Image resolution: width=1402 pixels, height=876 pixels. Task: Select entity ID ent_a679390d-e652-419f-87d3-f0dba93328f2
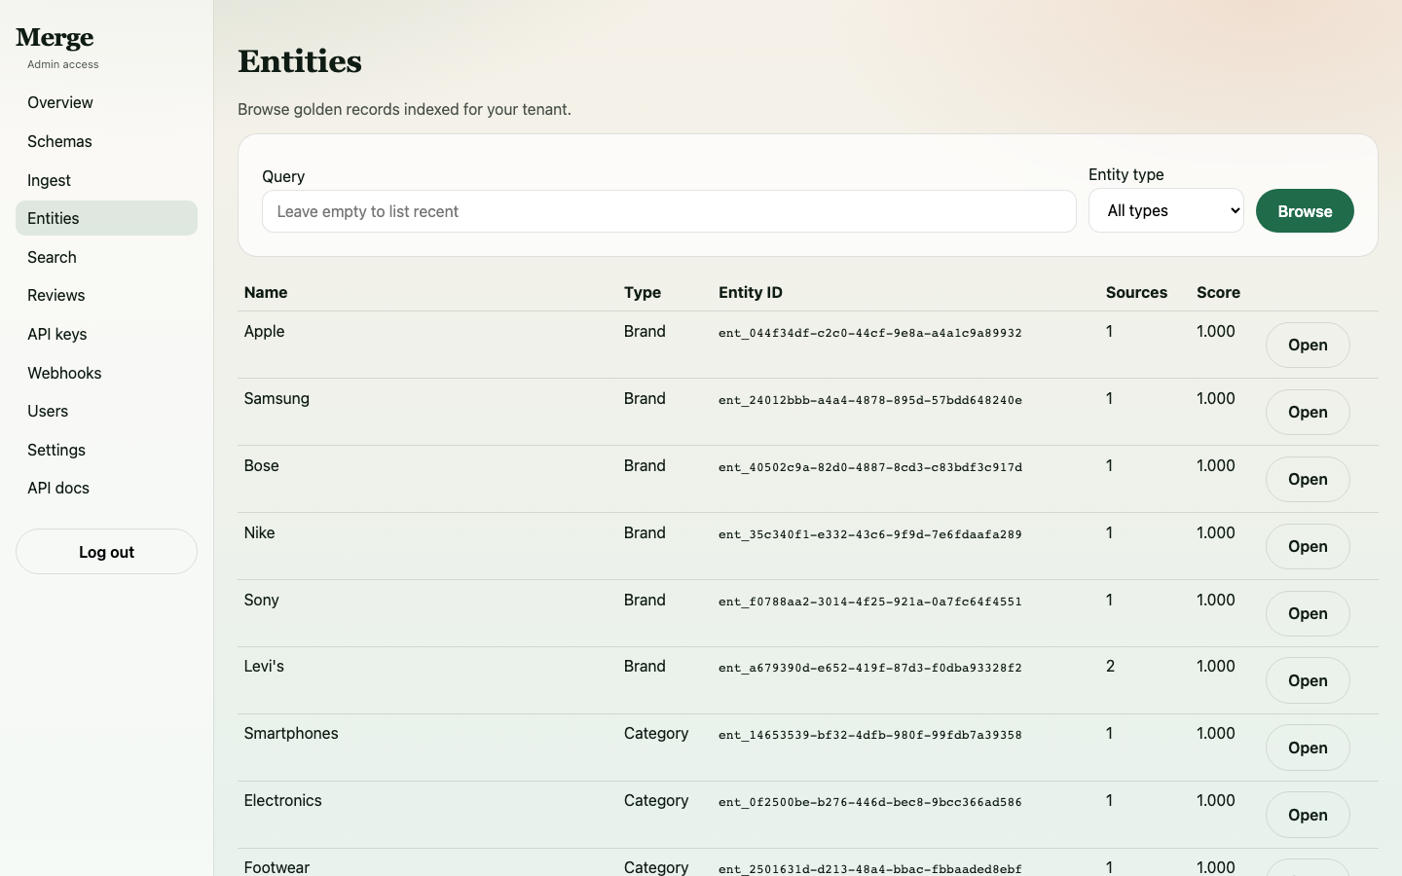click(x=870, y=668)
